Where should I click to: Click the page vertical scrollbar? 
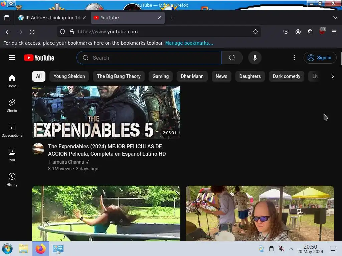[340, 59]
